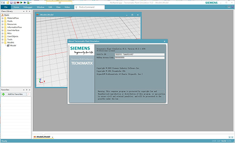Viewport: 235px width, 143px height.
Task: Select the 3D contextual tab in title bar
Action: click(x=59, y=3)
